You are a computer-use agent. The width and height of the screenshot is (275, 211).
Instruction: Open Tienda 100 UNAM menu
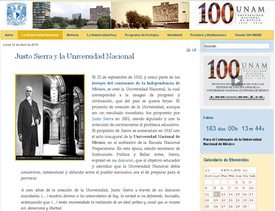(248, 35)
